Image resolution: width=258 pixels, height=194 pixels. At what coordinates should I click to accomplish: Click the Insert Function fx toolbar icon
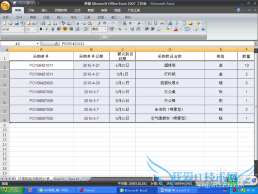(139, 23)
